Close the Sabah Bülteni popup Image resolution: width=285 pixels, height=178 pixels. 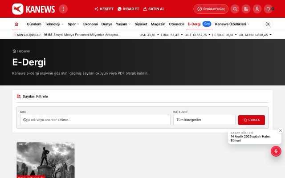[x=281, y=130]
